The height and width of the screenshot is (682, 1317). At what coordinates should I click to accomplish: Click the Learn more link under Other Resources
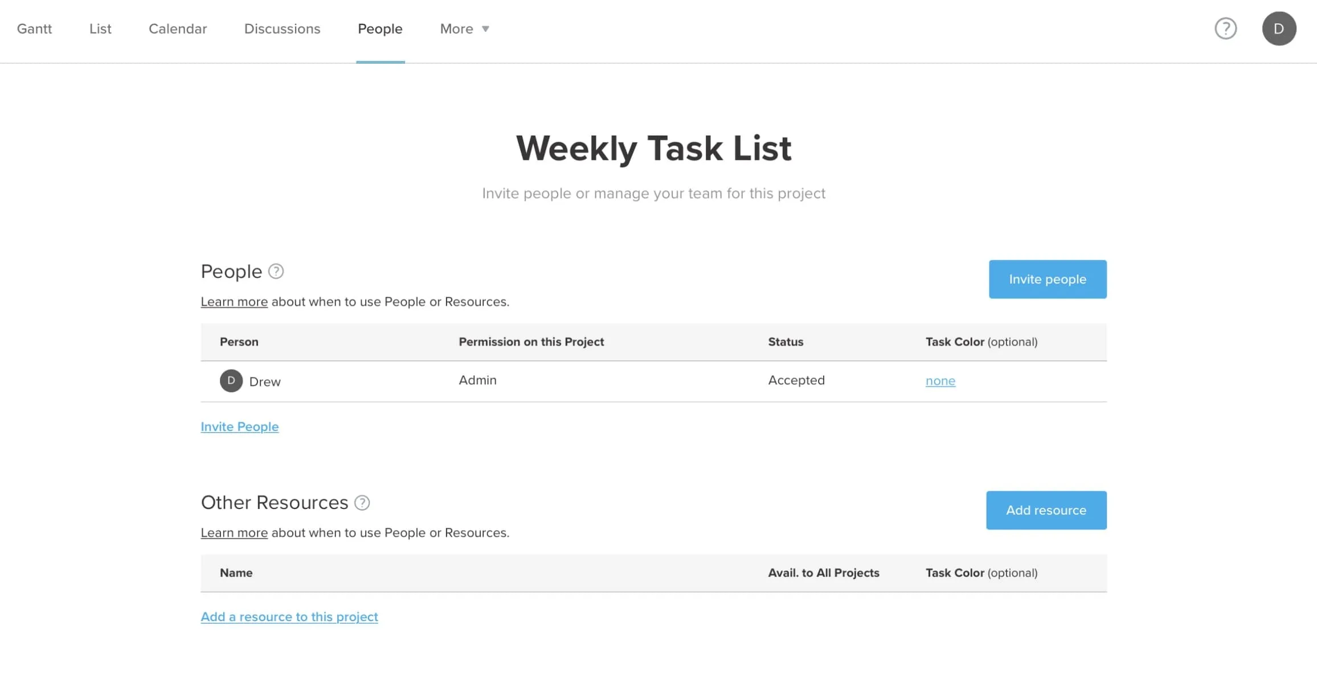tap(234, 532)
